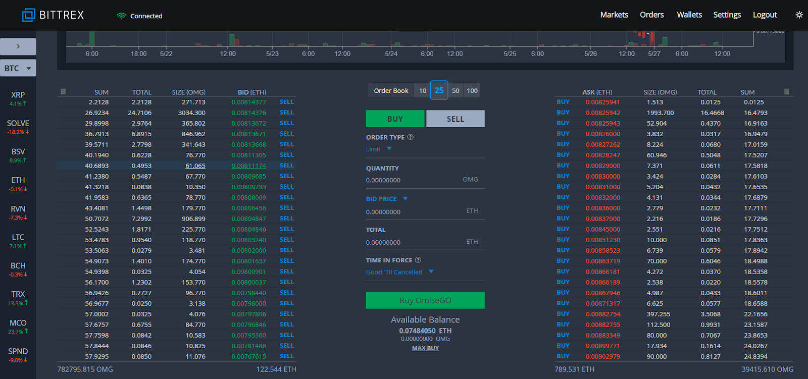Click the Total input field

pyautogui.click(x=425, y=242)
